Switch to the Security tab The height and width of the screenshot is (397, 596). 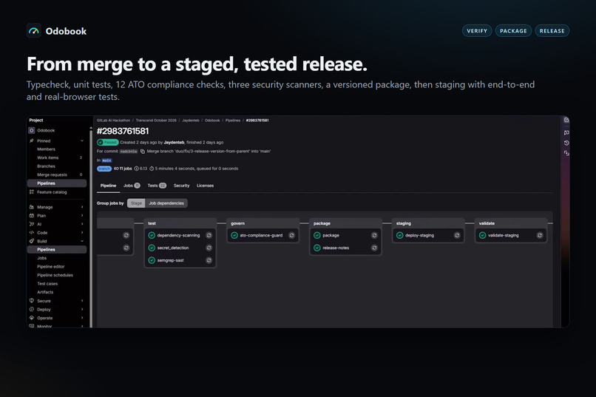(x=181, y=186)
